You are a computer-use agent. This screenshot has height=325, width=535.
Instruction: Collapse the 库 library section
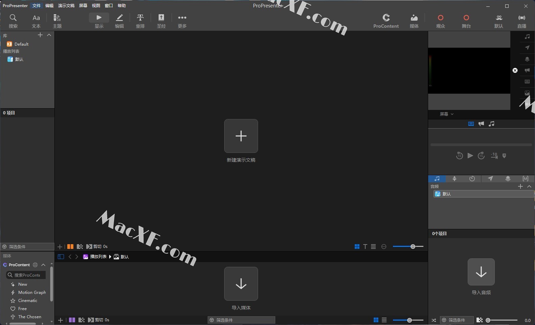coord(49,35)
